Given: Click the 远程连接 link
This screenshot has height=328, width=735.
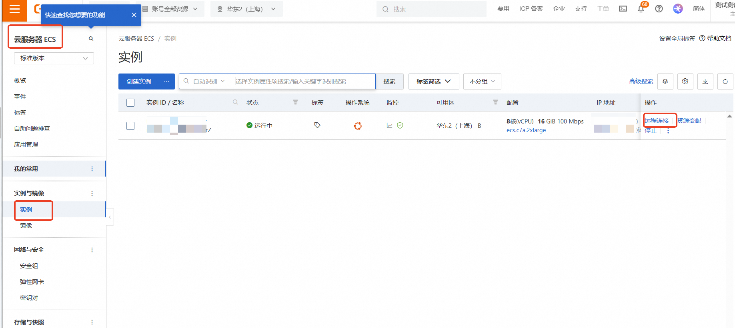Looking at the screenshot, I should pos(657,121).
